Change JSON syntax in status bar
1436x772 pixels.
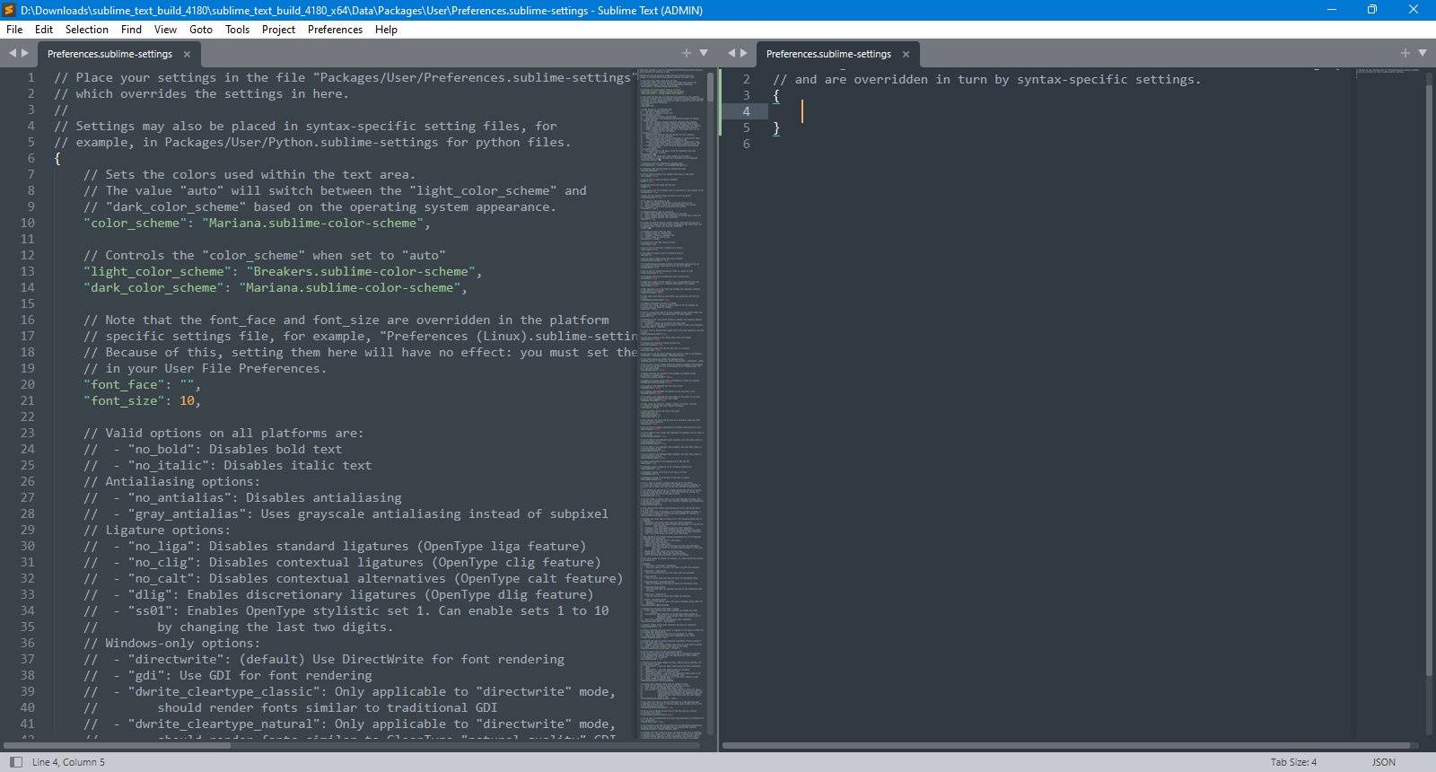[x=1383, y=762]
